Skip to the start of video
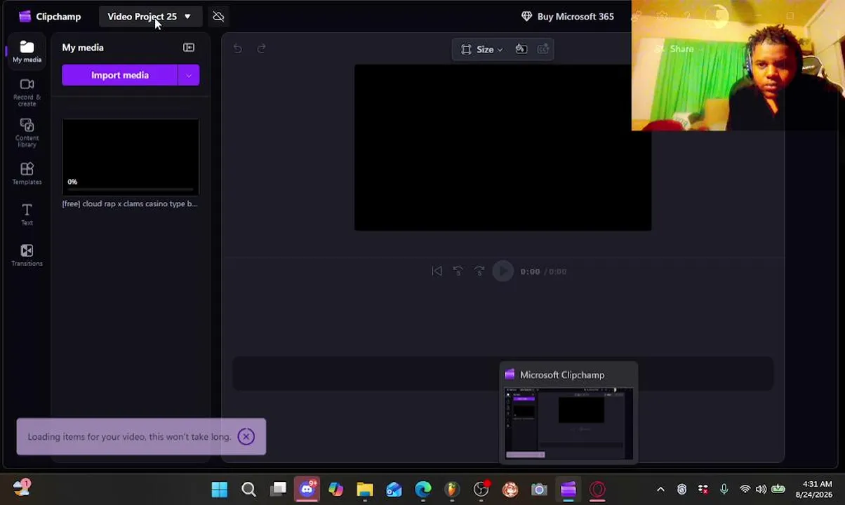 pyautogui.click(x=437, y=271)
